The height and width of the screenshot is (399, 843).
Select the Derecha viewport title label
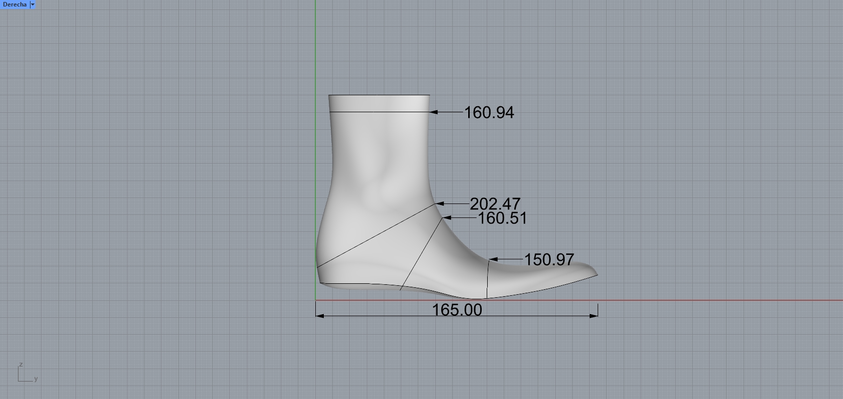(x=14, y=4)
